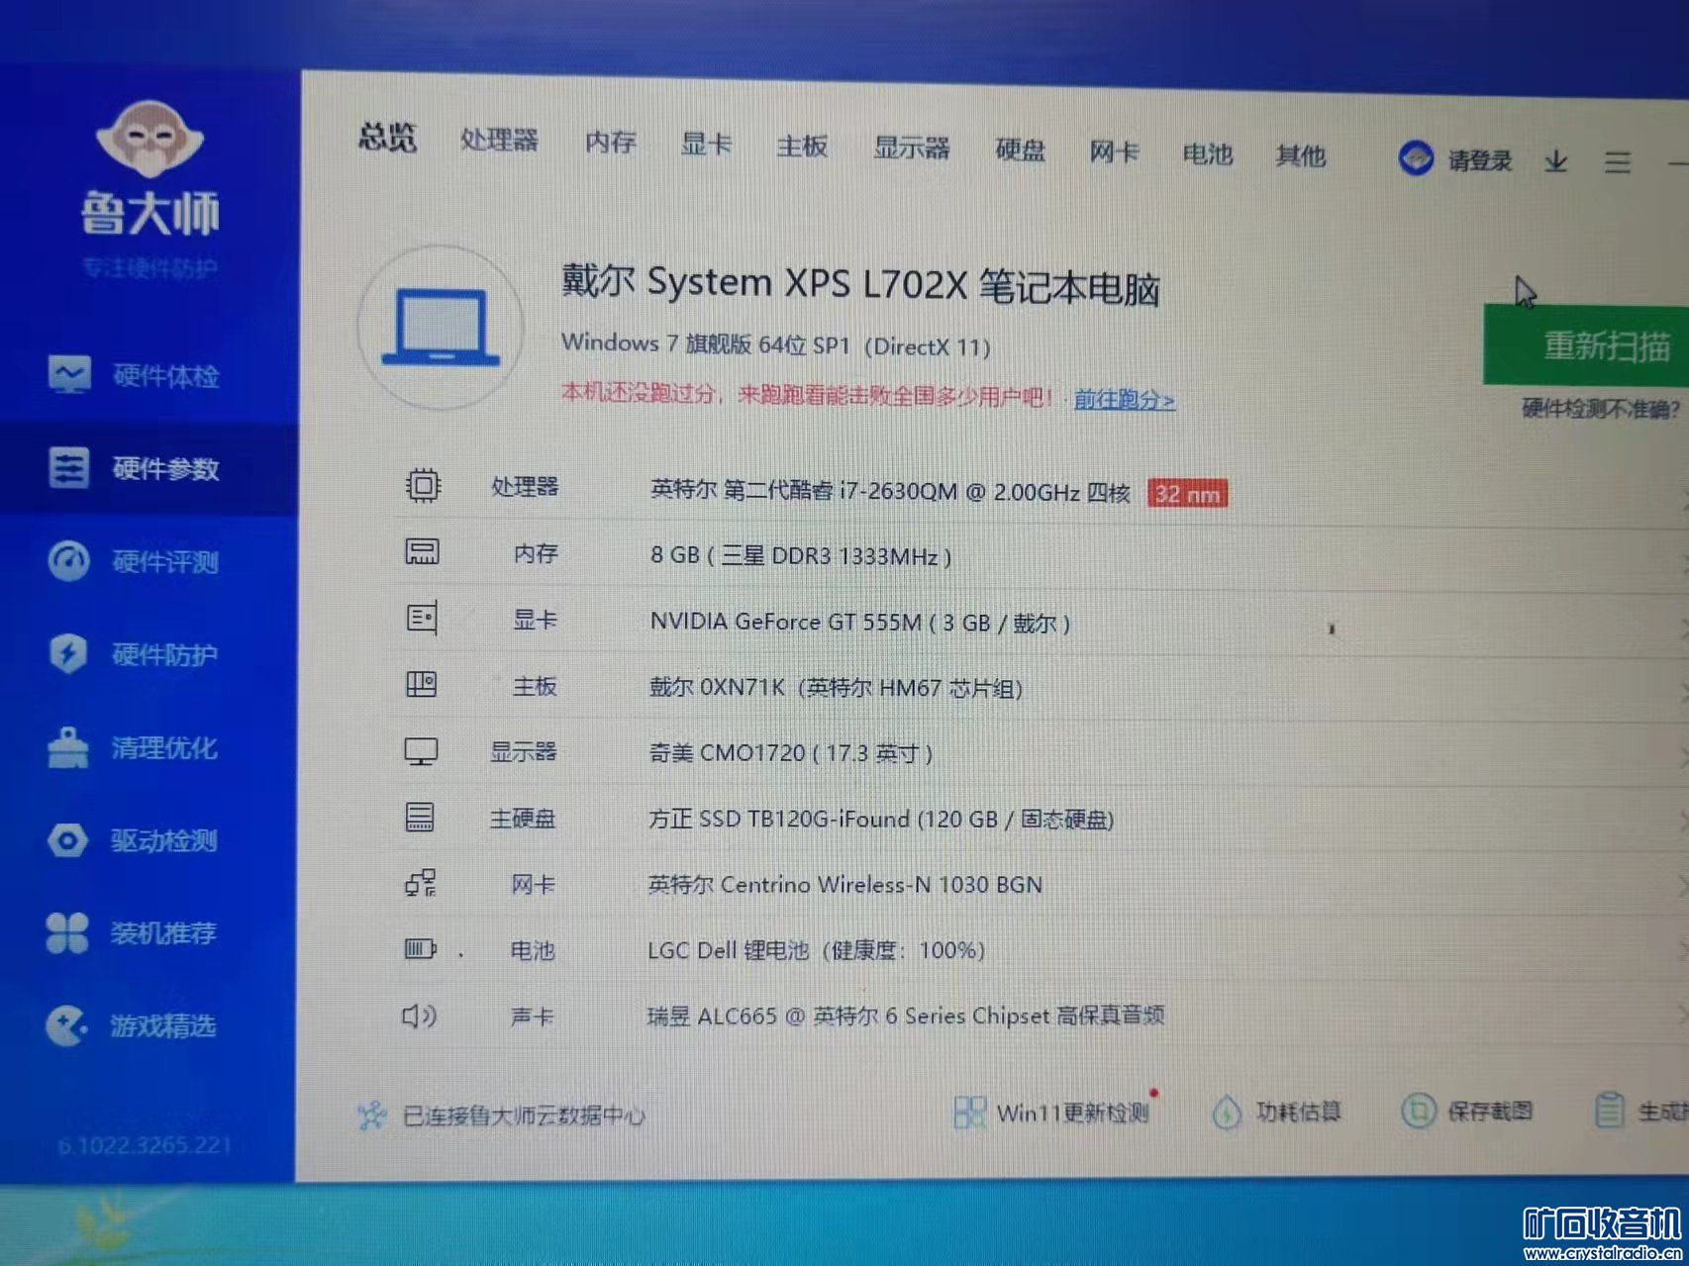Click the graphics card icon
Image resolution: width=1689 pixels, height=1266 pixels.
point(422,619)
